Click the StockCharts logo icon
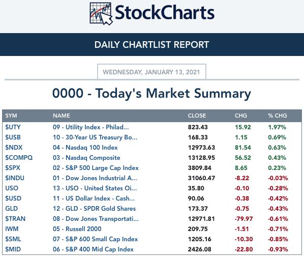 pos(101,14)
